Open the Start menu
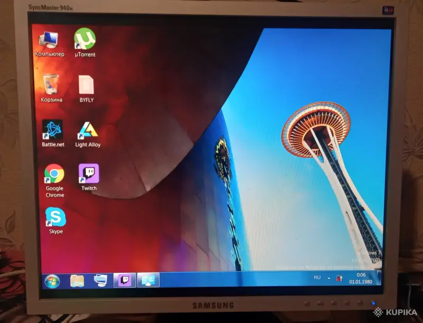 pyautogui.click(x=51, y=279)
